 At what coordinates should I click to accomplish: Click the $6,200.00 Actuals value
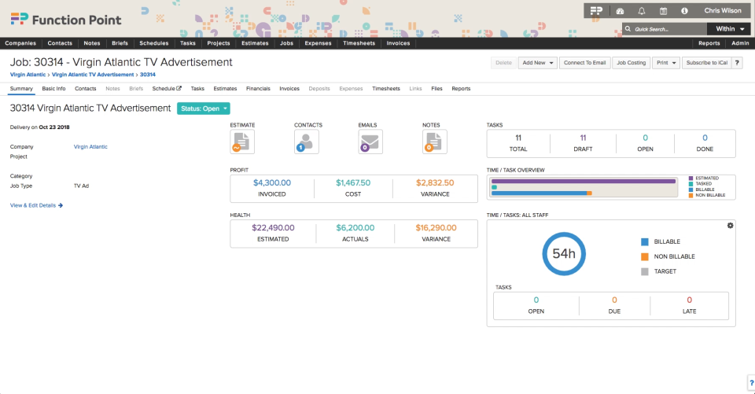click(355, 228)
